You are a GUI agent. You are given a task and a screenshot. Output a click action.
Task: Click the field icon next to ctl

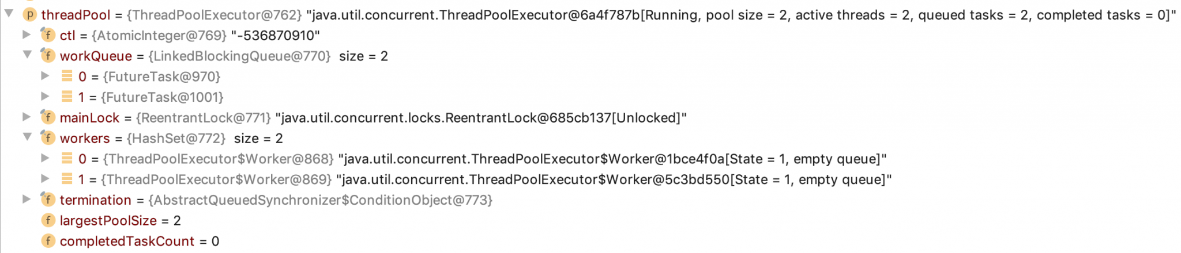pyautogui.click(x=48, y=36)
